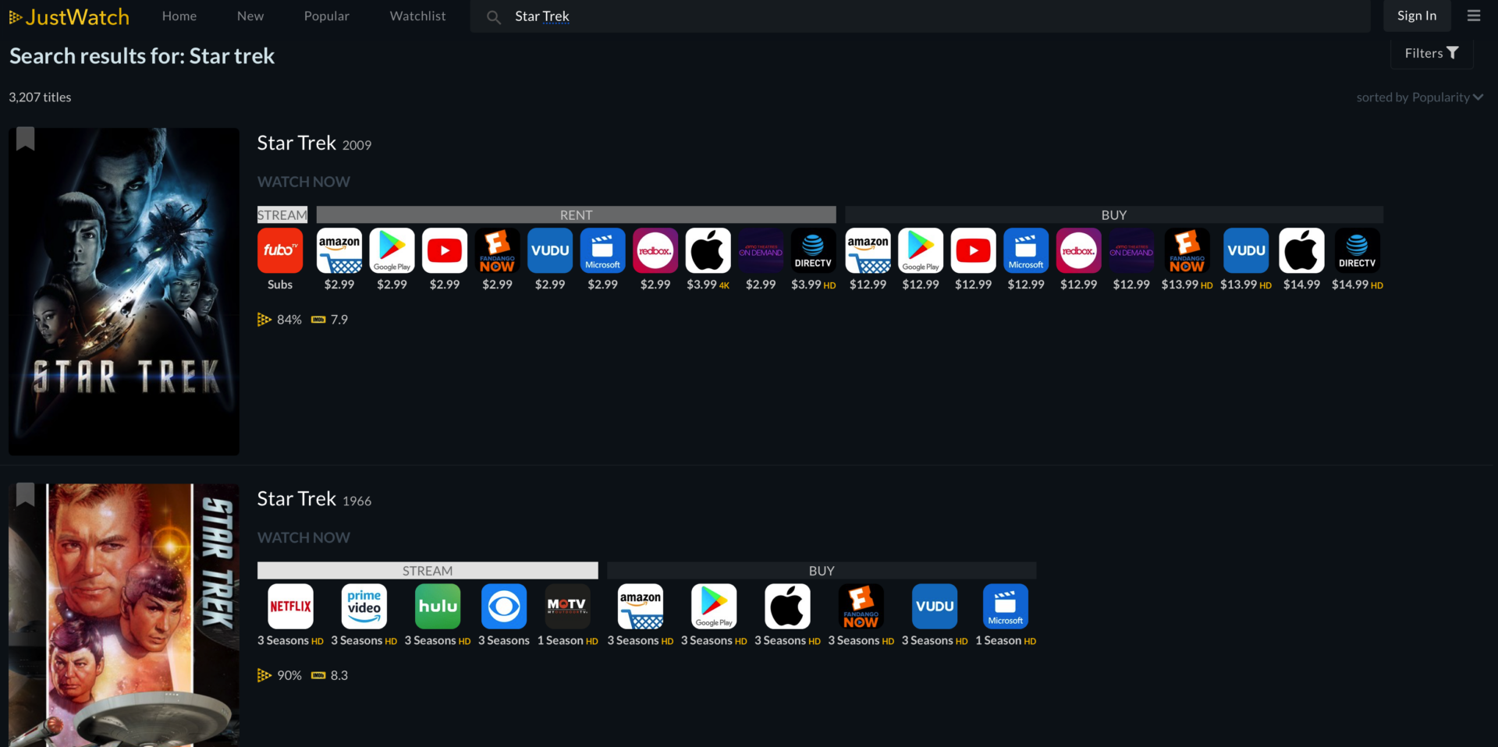The image size is (1498, 747).
Task: Click WATCH NOW under Star Trek 2009
Action: (x=304, y=182)
